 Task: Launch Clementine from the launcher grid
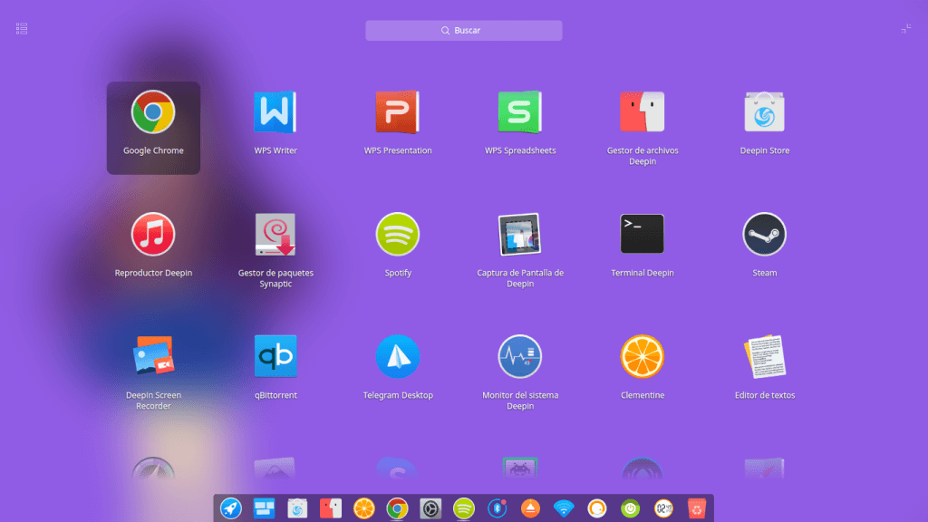pos(643,367)
